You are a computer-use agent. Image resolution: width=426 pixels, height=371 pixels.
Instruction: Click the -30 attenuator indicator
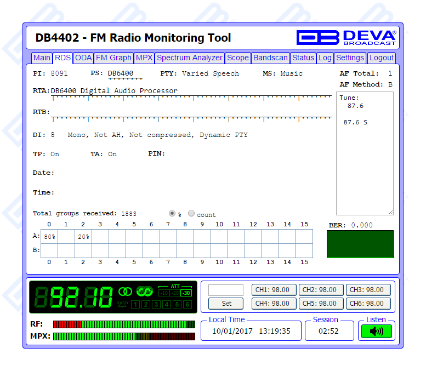(x=186, y=293)
